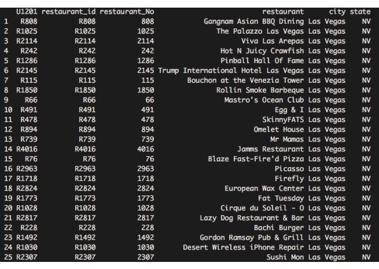
Task: Click the state column header
Action: 360,12
